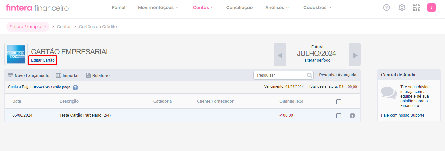445x151 pixels.
Task: Click the Editar Cartão link
Action: coord(43,60)
